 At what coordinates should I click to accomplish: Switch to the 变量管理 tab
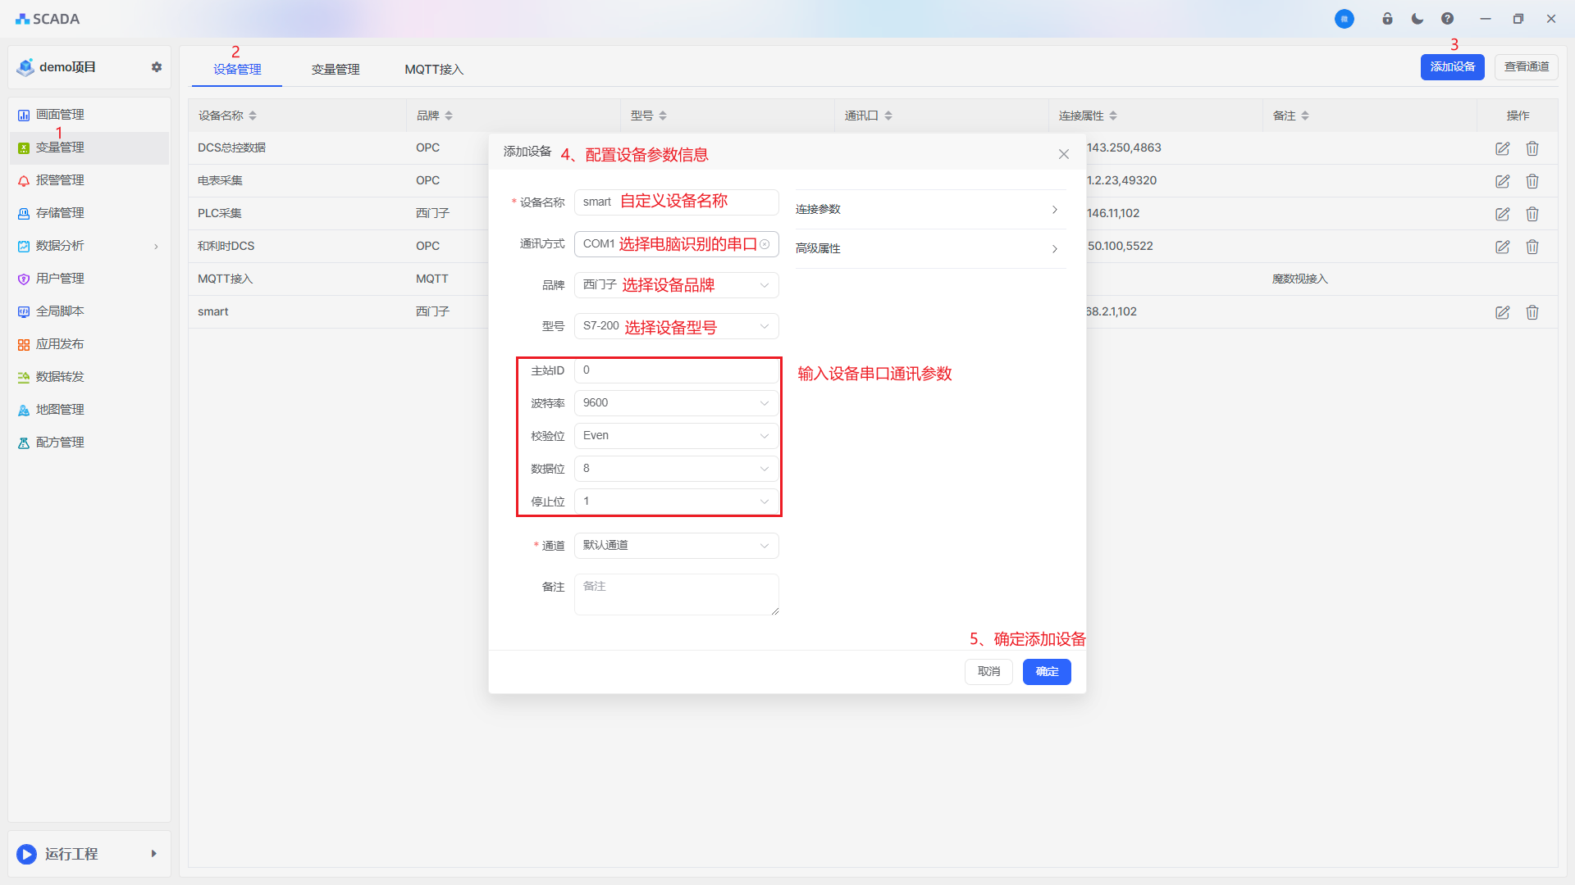pos(336,70)
